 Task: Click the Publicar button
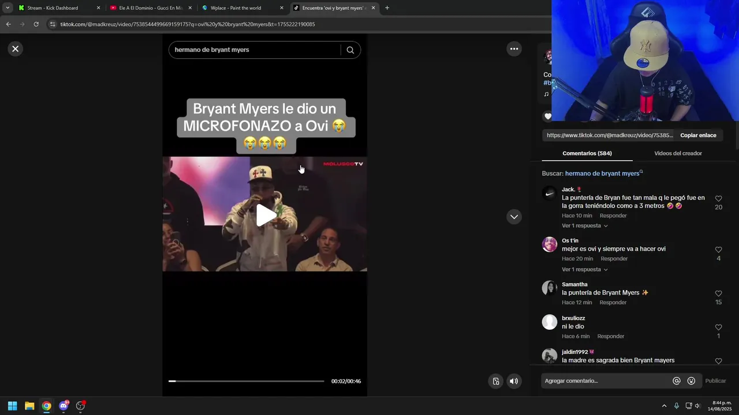coord(715,381)
